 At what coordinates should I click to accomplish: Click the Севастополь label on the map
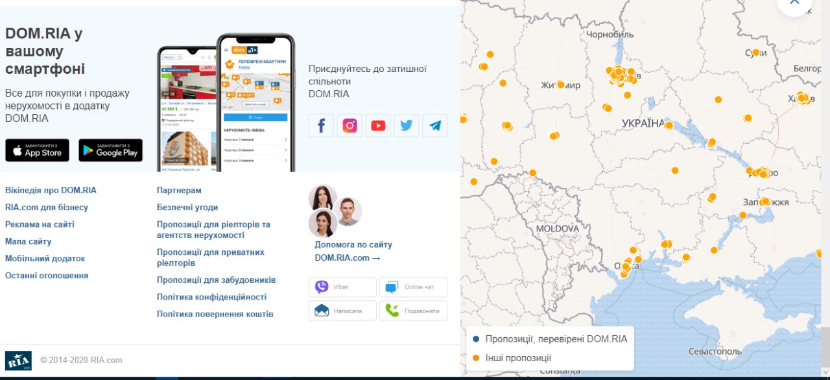(x=715, y=351)
